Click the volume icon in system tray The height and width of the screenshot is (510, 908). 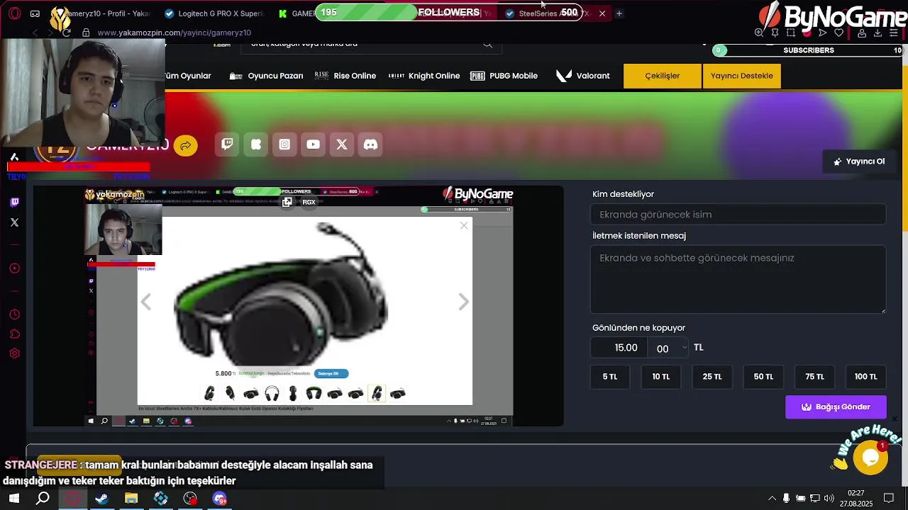(829, 499)
